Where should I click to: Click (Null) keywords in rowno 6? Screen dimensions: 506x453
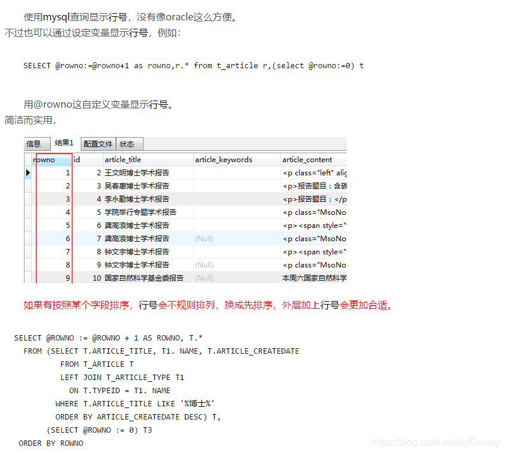(x=237, y=239)
